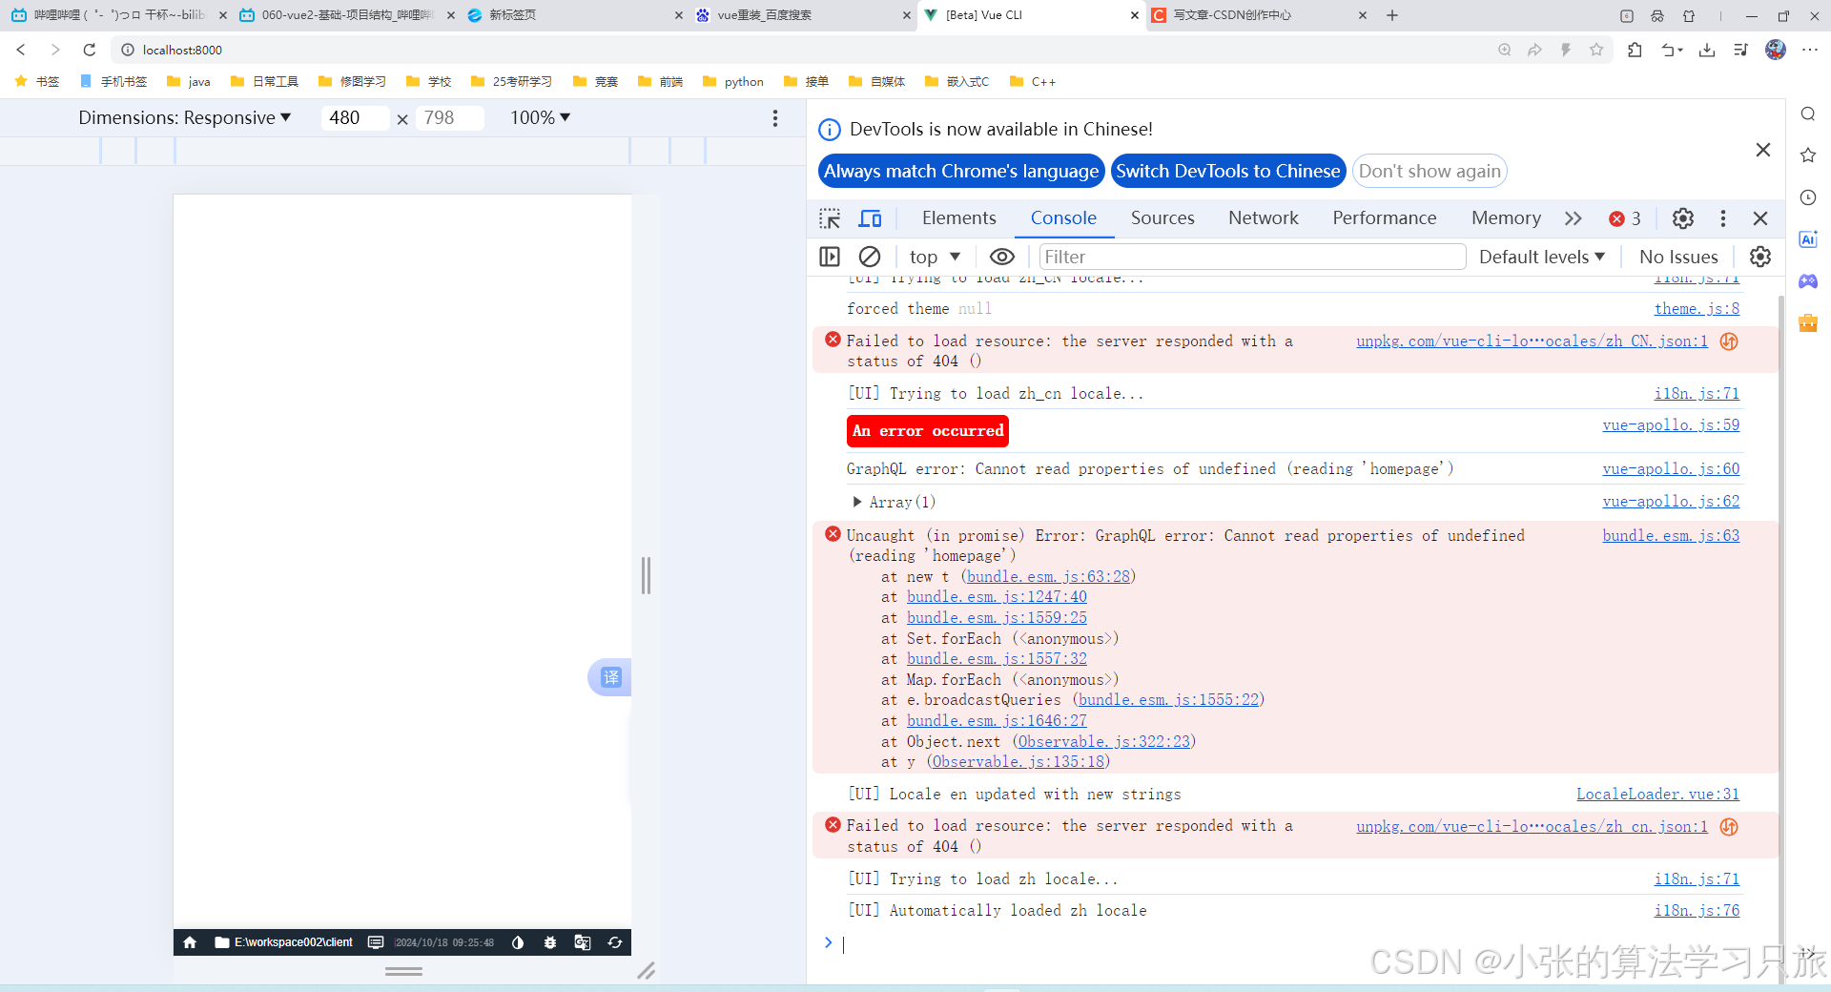Refresh the app via status bar refresh icon

click(615, 942)
